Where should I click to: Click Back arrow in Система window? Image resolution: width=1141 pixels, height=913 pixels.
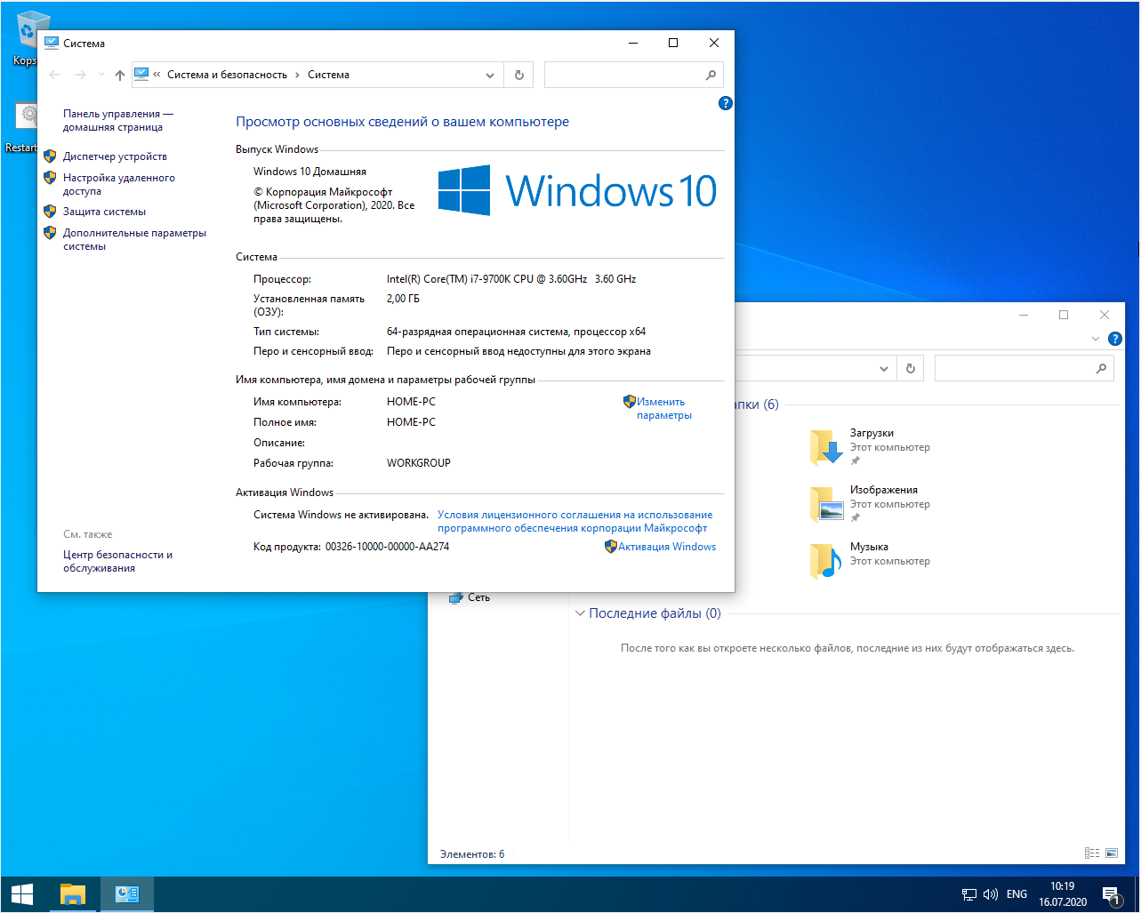pos(55,75)
